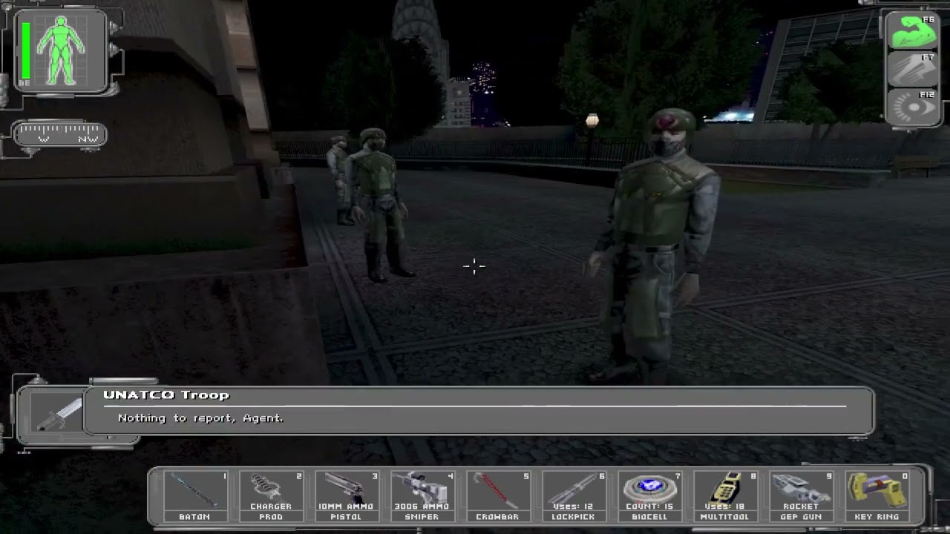Click the 'Uses: 12' lockpick count label

click(573, 507)
